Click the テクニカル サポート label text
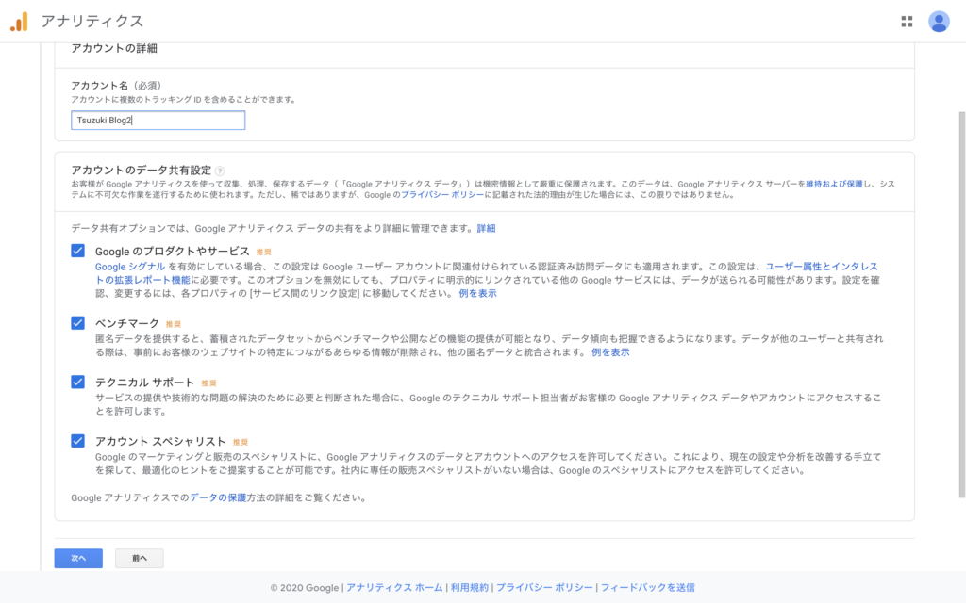 tap(144, 383)
